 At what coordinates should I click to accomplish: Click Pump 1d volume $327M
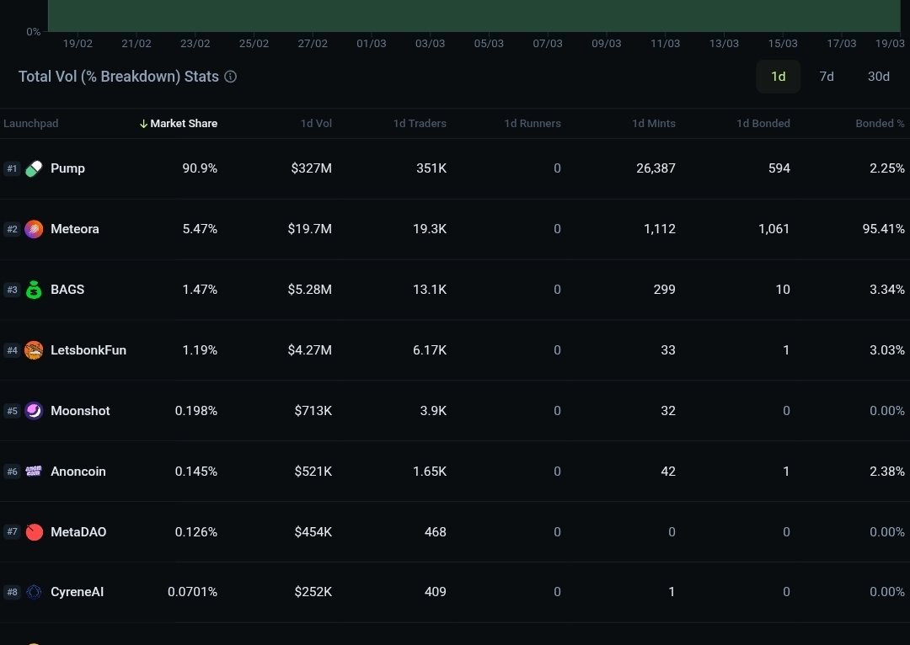click(x=312, y=168)
